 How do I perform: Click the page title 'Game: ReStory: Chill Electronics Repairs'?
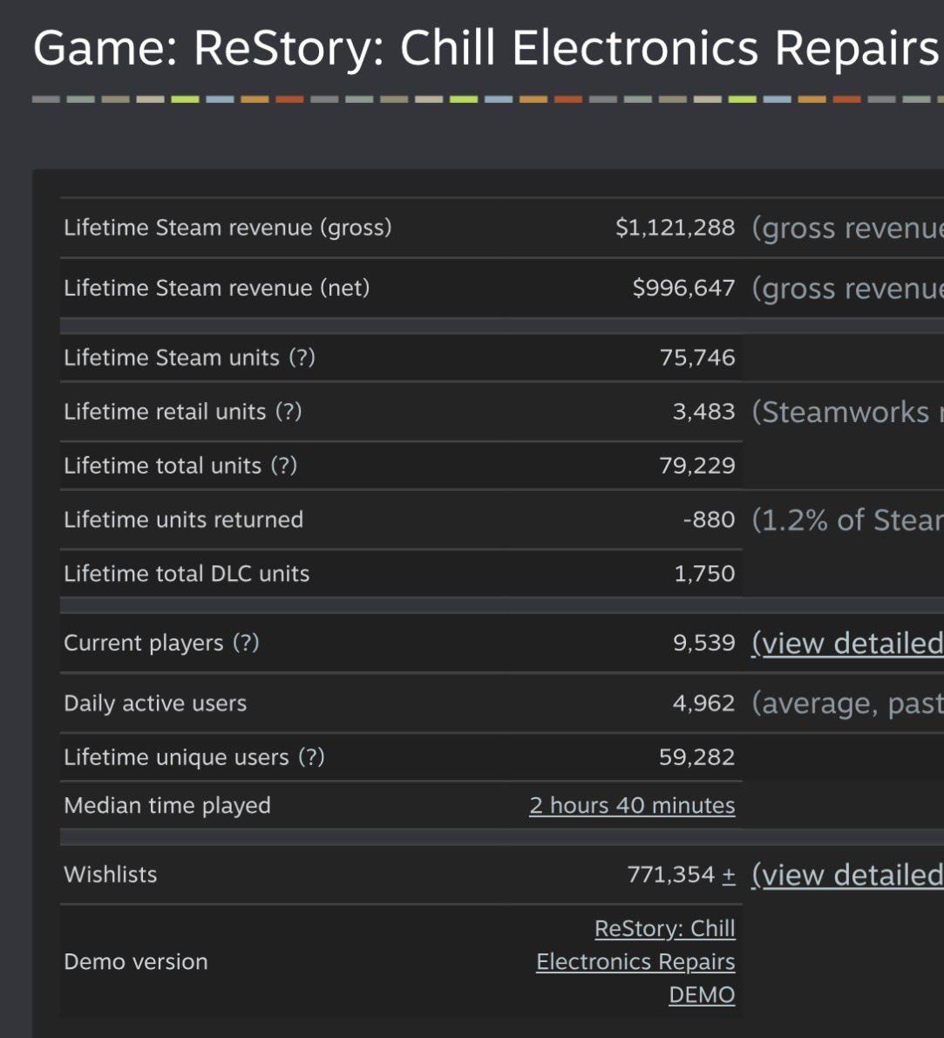(x=486, y=48)
